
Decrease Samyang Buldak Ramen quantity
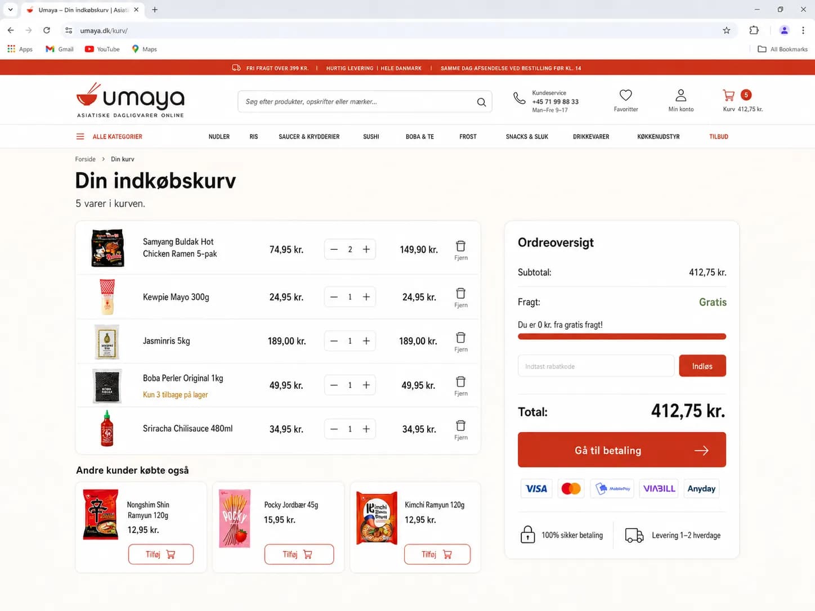(334, 249)
